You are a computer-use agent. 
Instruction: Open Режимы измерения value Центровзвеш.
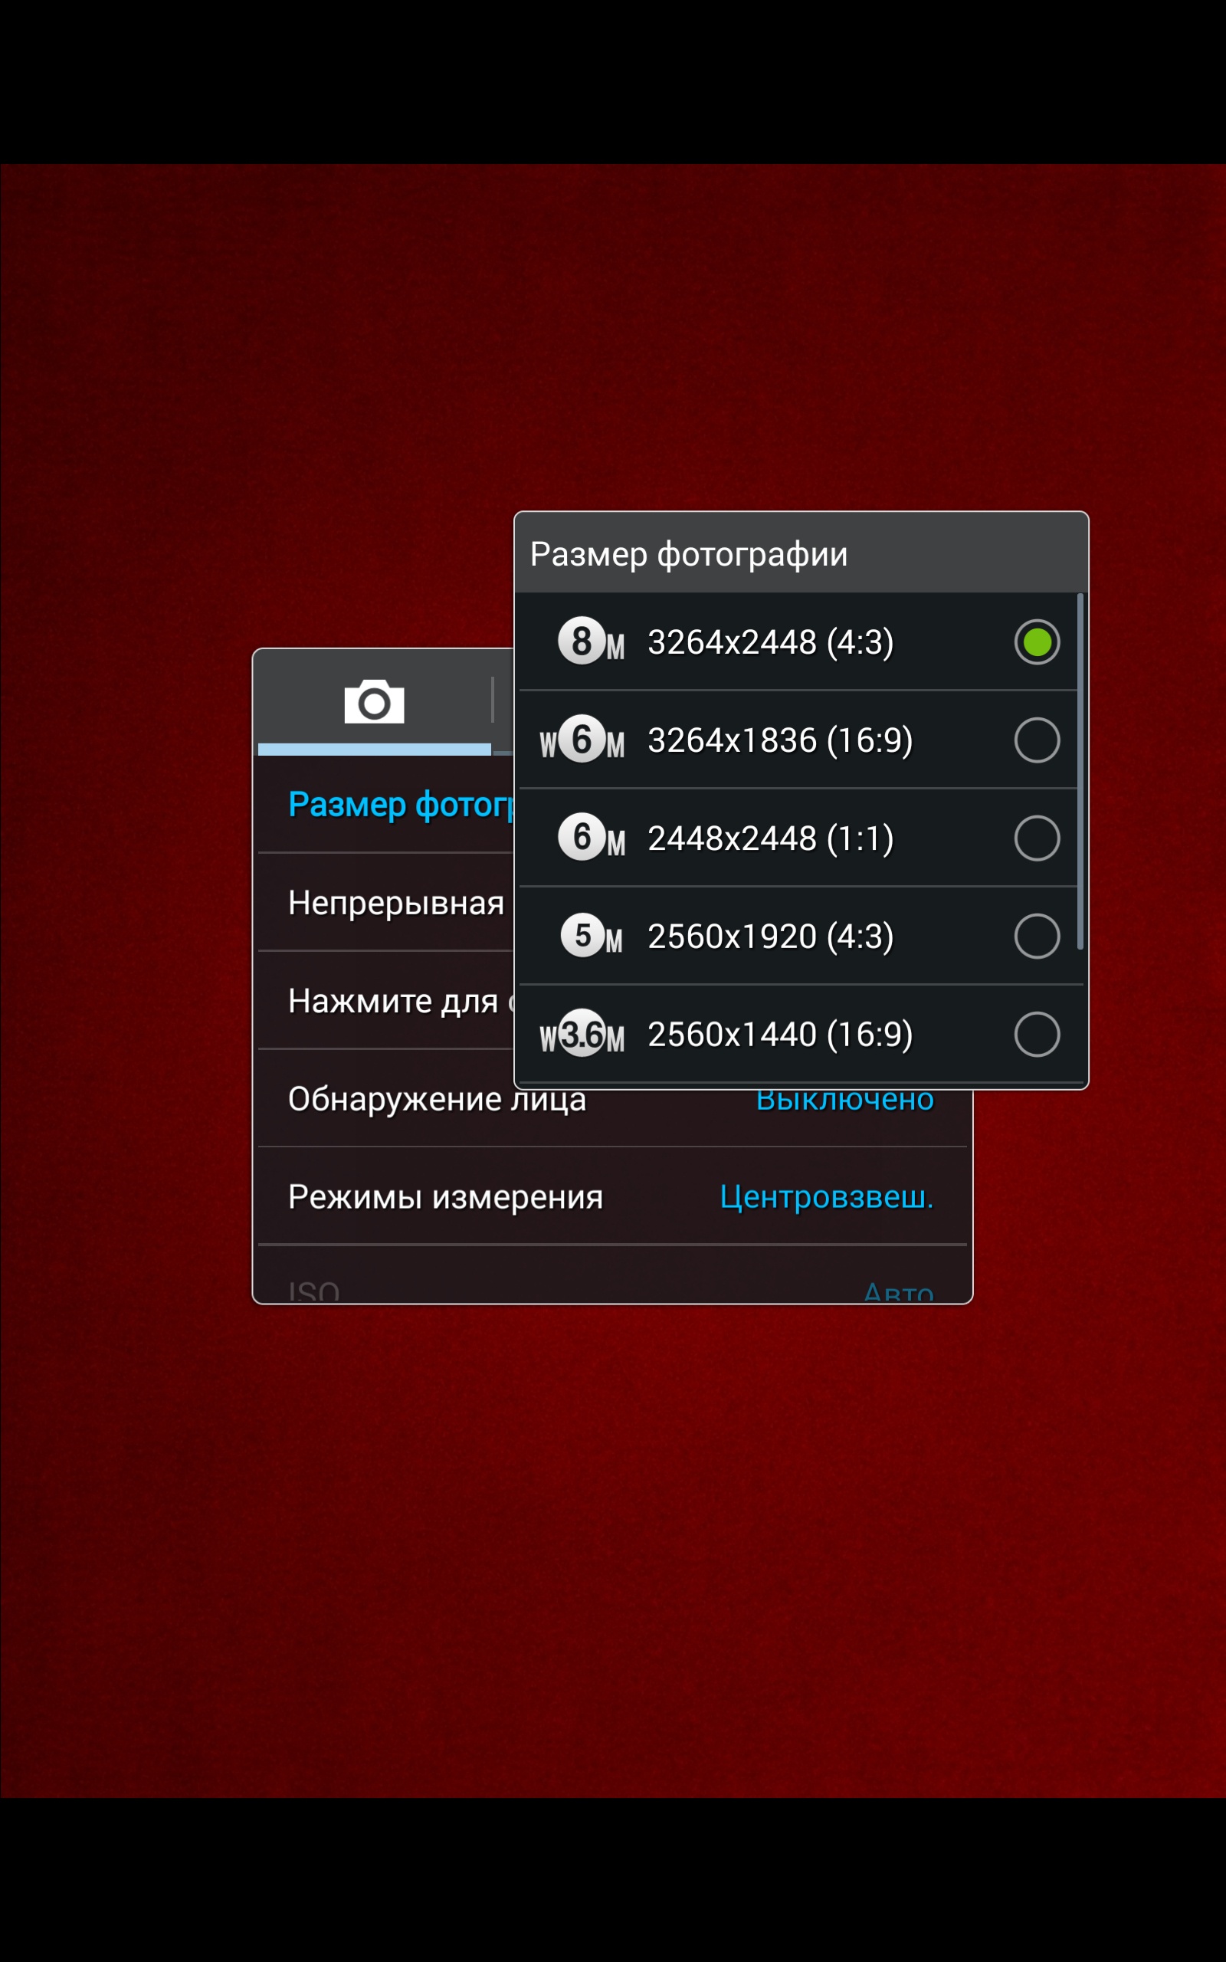click(826, 1196)
